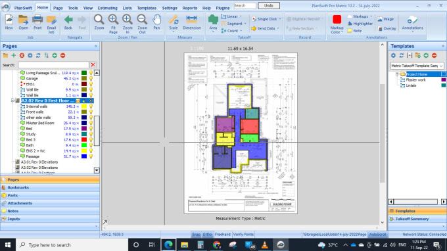Open the Reports ribbon tab
Viewport: 447px width, 251px height.
189,8
